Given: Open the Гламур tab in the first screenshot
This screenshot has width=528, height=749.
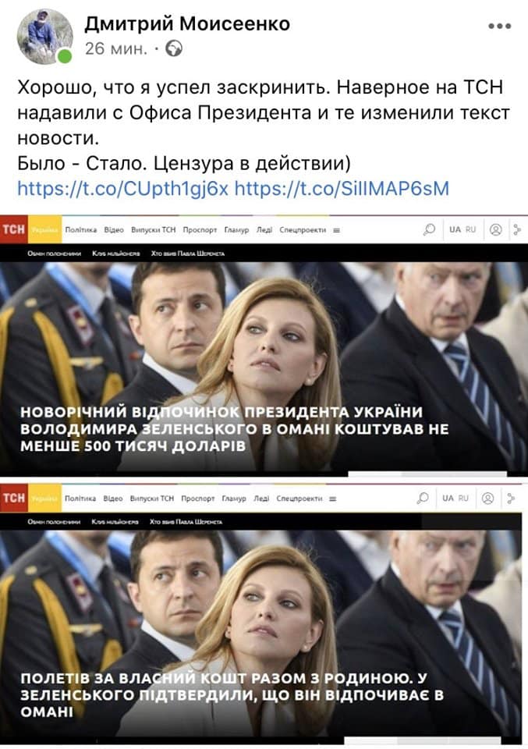Looking at the screenshot, I should coord(236,229).
